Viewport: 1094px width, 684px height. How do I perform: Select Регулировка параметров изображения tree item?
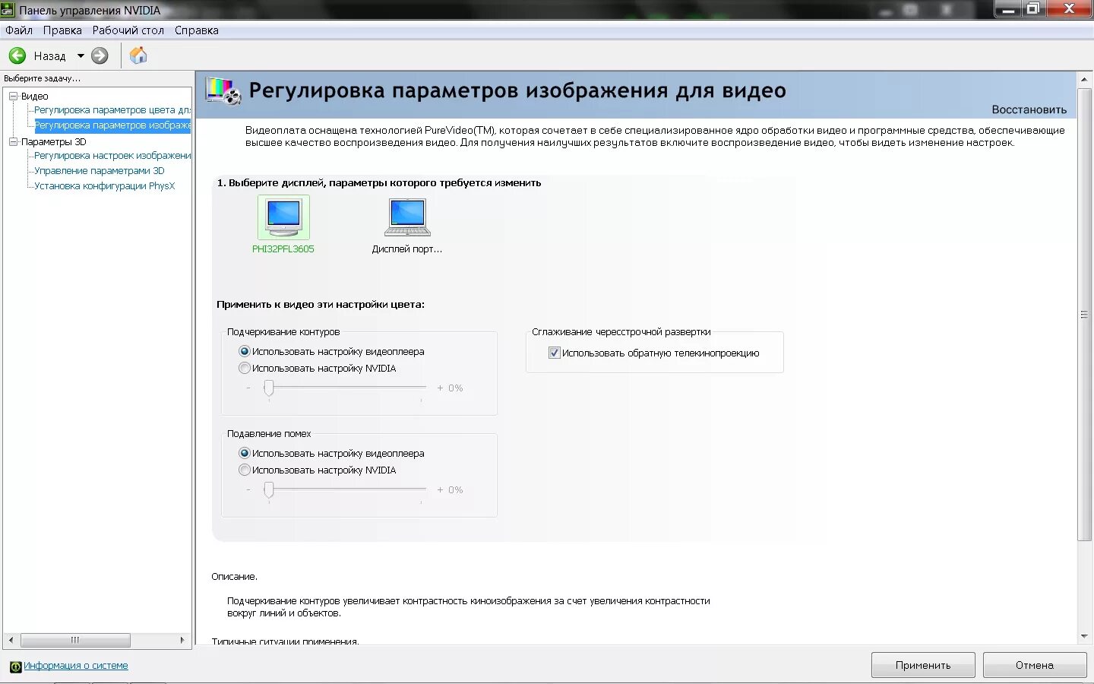click(x=112, y=125)
